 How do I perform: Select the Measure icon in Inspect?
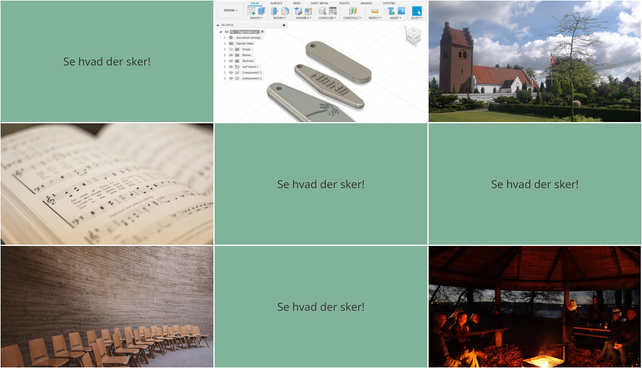point(374,11)
